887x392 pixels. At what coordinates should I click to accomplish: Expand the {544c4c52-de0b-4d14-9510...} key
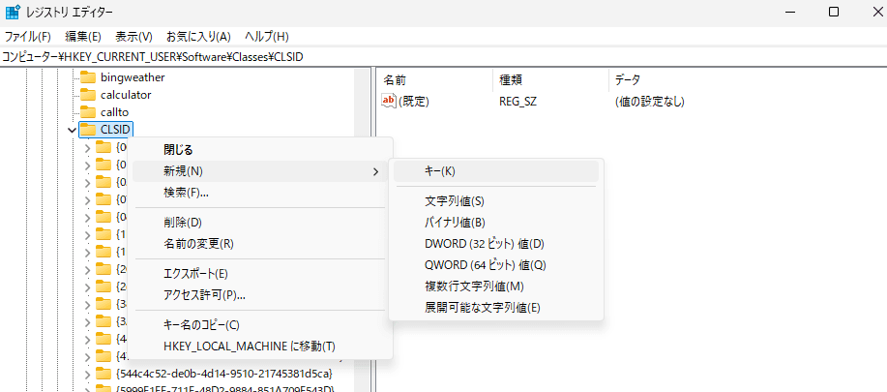pos(87,374)
